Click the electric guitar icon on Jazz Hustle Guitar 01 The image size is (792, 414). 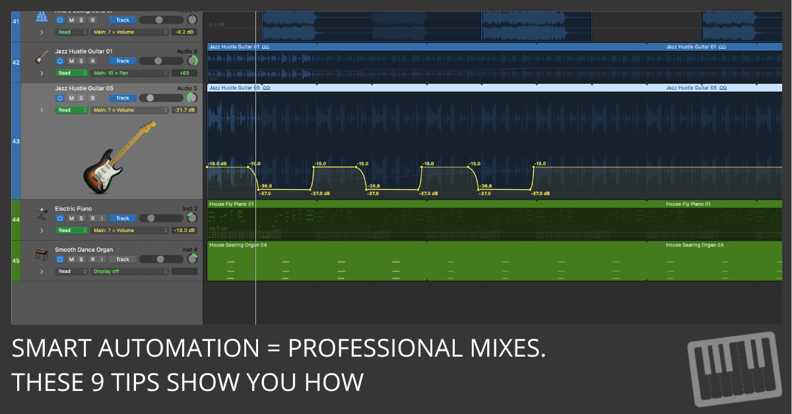tap(42, 57)
